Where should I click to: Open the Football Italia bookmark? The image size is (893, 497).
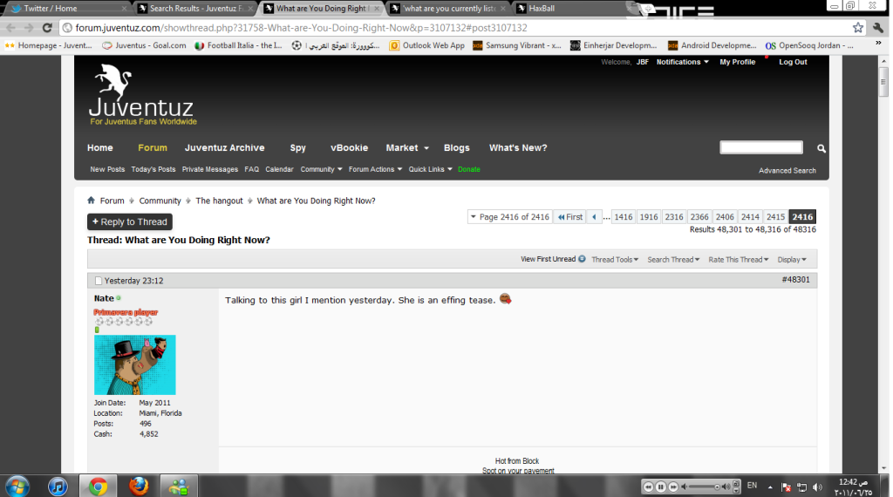[x=238, y=45]
